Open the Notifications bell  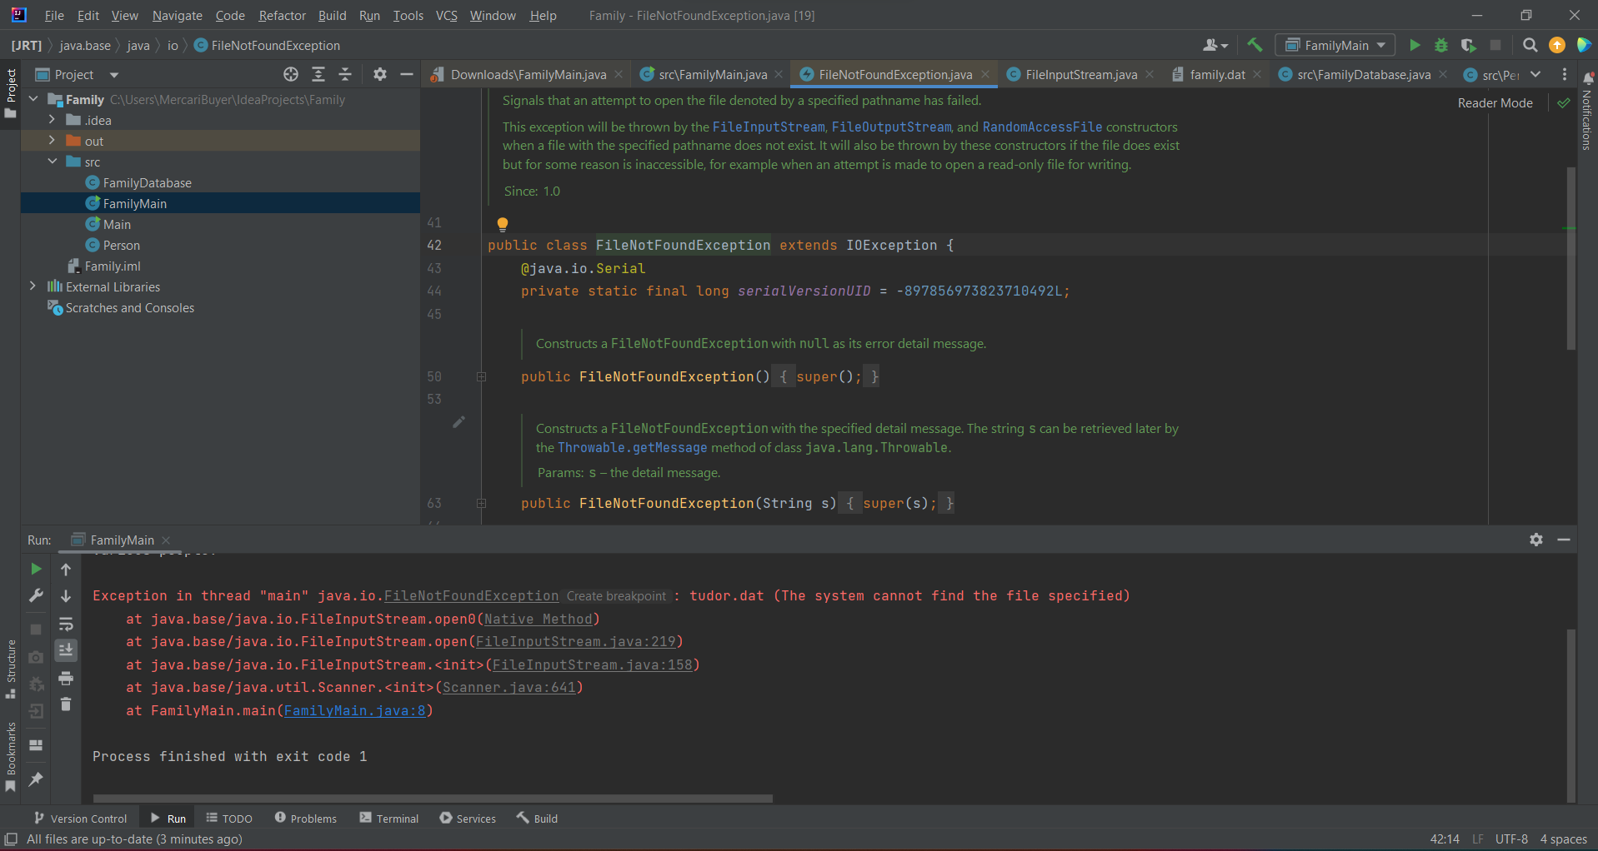point(1587,79)
